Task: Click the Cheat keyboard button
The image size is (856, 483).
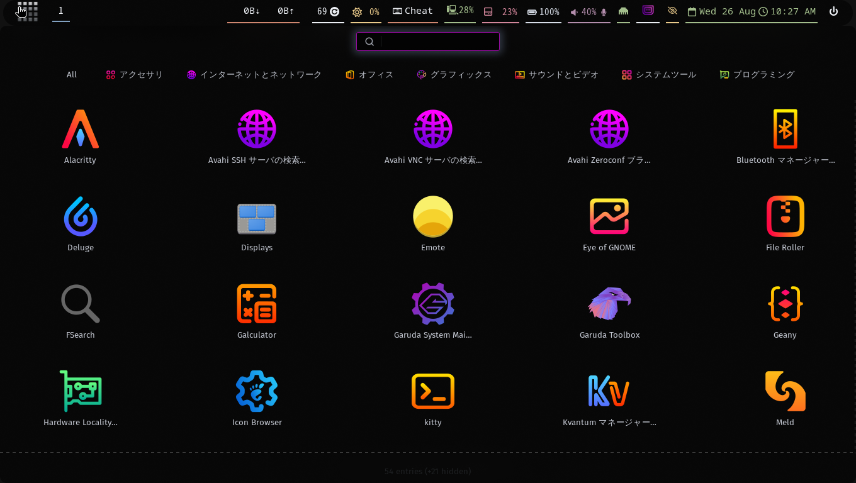Action: coord(413,11)
